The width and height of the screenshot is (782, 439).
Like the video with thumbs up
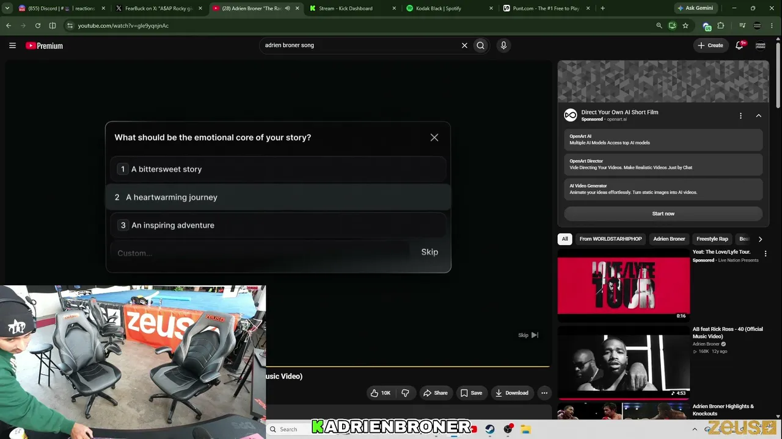[x=381, y=393]
